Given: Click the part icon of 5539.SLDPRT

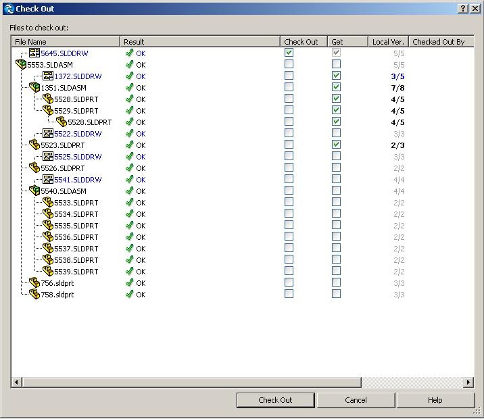Looking at the screenshot, I should (x=48, y=271).
